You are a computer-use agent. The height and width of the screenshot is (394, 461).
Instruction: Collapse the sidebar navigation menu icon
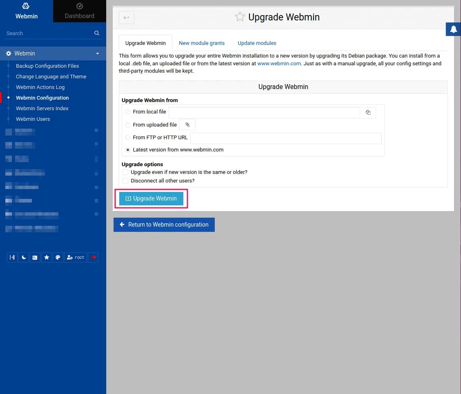[x=12, y=257]
